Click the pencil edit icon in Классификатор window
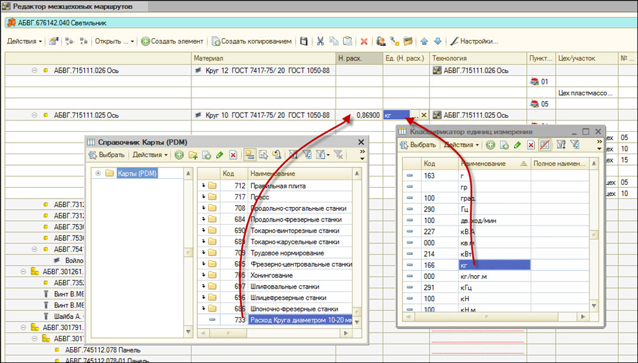The height and width of the screenshot is (363, 638). (x=517, y=145)
